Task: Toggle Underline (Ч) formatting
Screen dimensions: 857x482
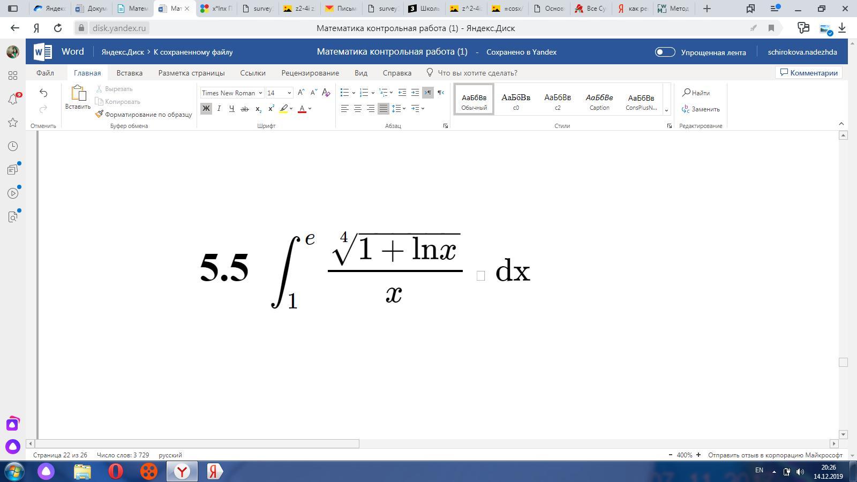Action: (x=231, y=109)
